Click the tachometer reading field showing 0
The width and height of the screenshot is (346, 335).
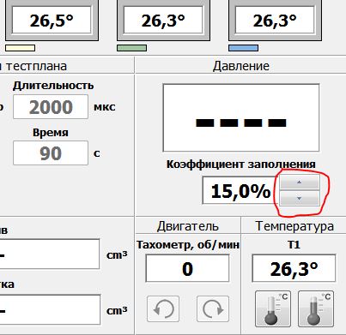(x=187, y=268)
